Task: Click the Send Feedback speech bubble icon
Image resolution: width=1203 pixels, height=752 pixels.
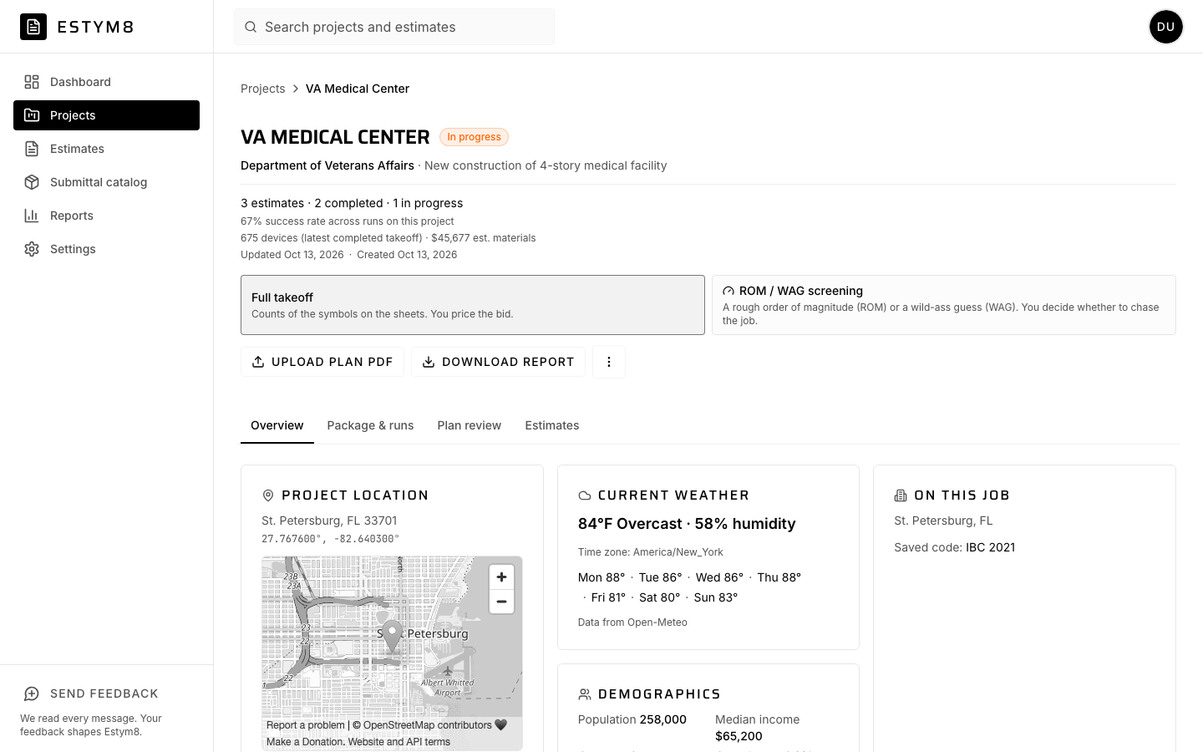Action: (32, 694)
